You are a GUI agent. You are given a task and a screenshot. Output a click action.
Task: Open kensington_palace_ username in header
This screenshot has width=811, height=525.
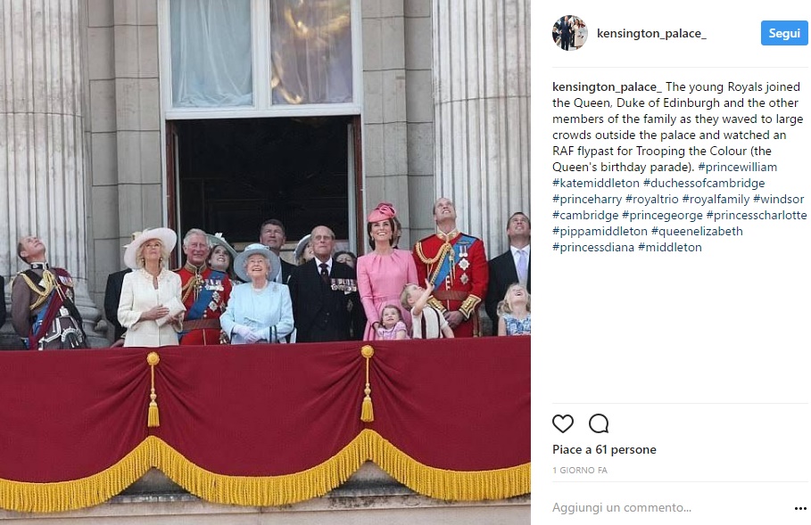tap(651, 34)
